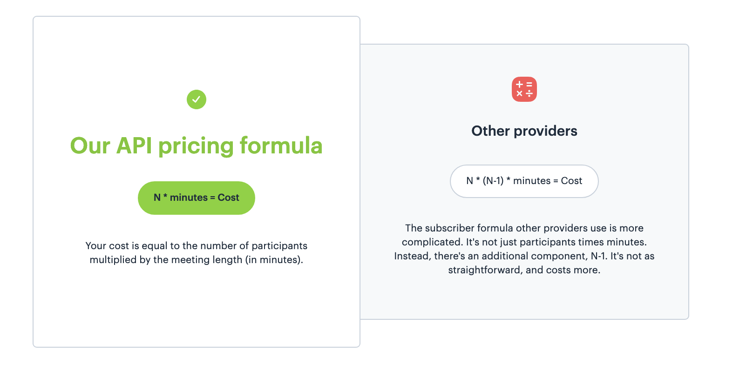Screen dimensions: 733x370
Task: Click the word "API" in green heading
Action: [x=134, y=145]
